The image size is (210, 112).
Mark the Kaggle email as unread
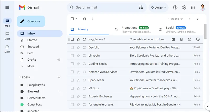[x=190, y=39]
